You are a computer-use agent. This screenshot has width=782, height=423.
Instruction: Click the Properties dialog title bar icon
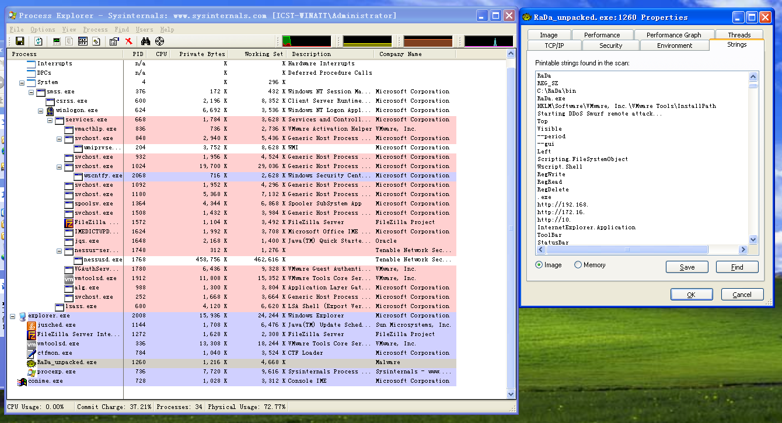tap(526, 17)
